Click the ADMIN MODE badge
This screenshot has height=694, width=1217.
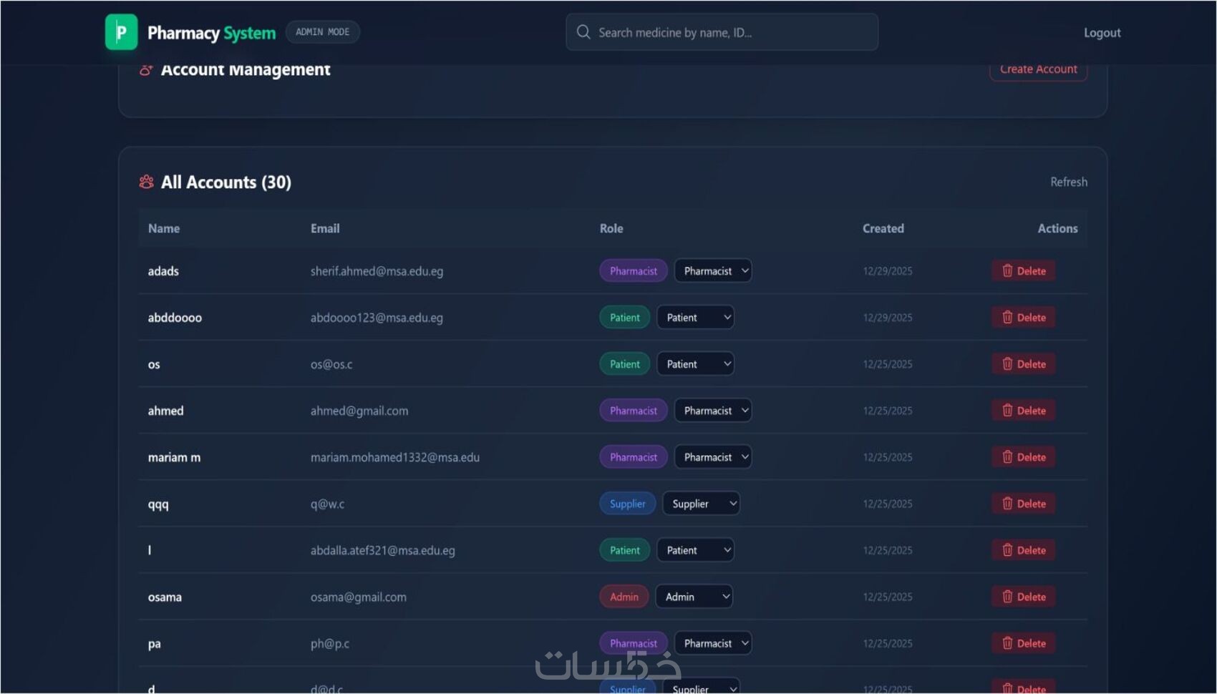point(323,32)
